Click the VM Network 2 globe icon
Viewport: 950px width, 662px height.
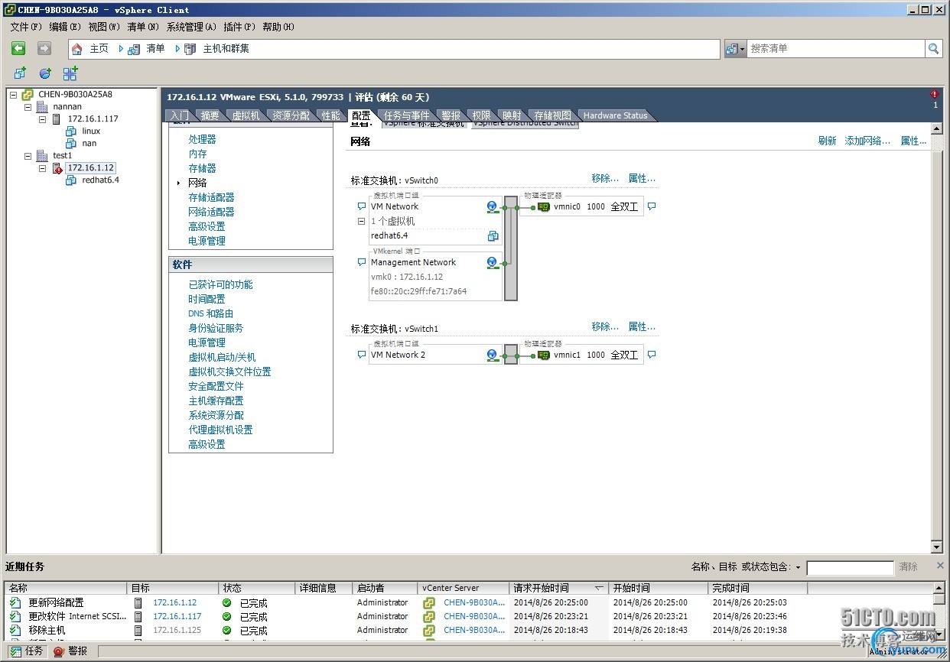point(493,355)
